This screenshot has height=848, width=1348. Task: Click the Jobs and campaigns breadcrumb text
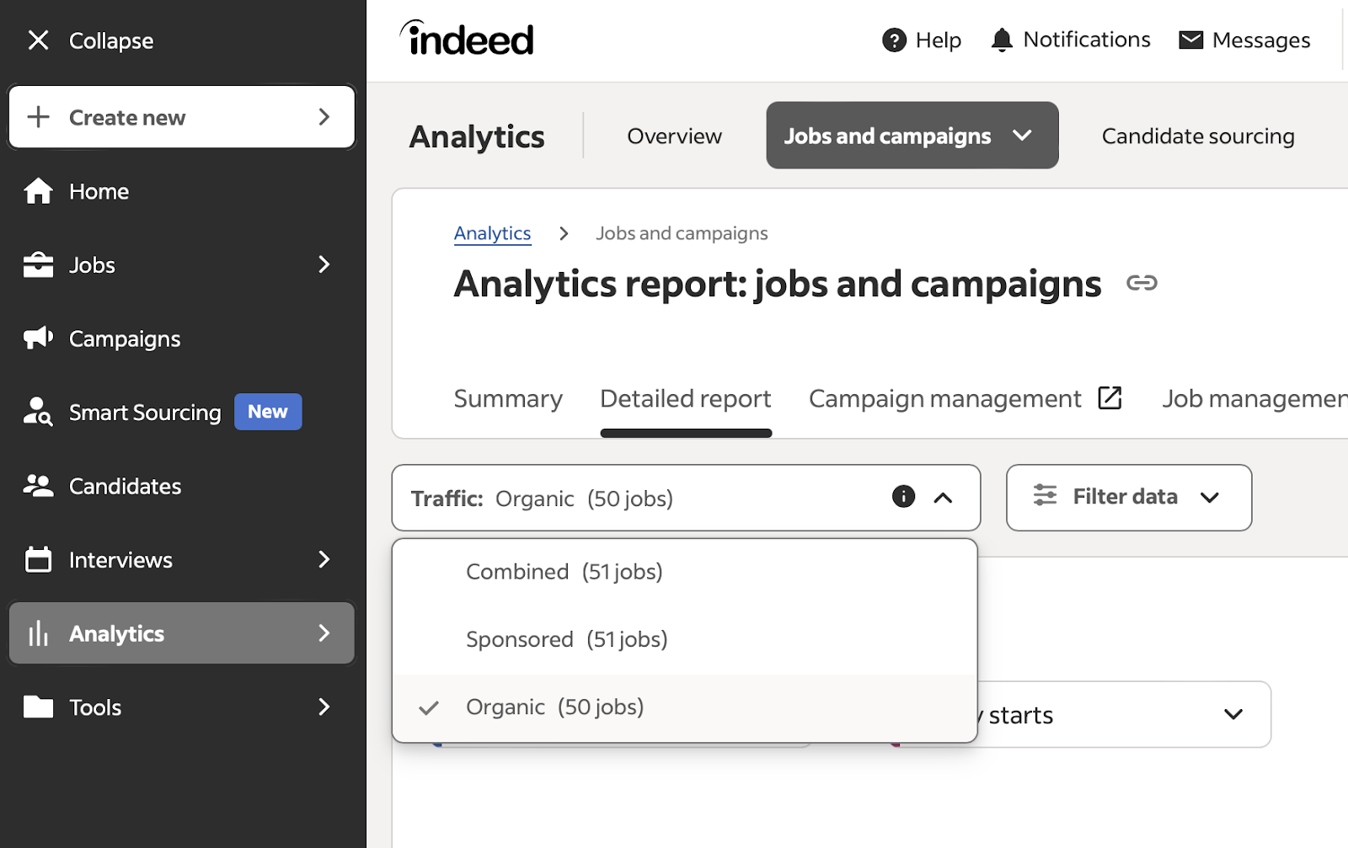pos(682,233)
